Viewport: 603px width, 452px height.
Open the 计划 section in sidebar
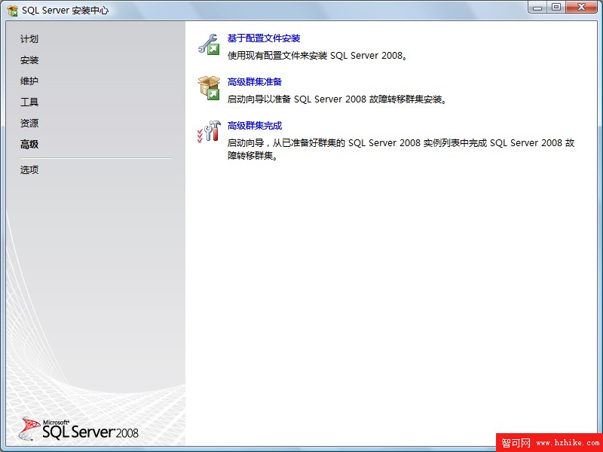coord(29,39)
